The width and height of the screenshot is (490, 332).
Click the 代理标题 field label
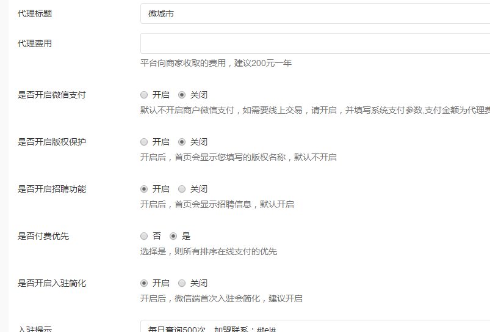pyautogui.click(x=35, y=13)
